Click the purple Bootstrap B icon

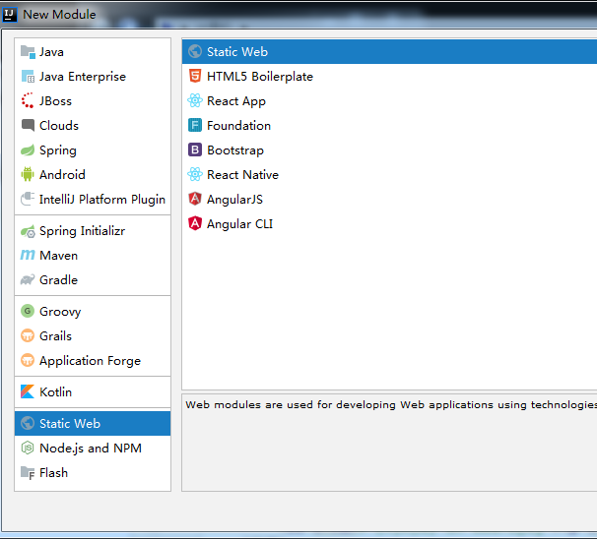[x=195, y=150]
